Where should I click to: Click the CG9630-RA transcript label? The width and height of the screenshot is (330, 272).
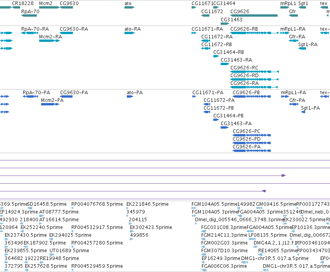pos(74,29)
